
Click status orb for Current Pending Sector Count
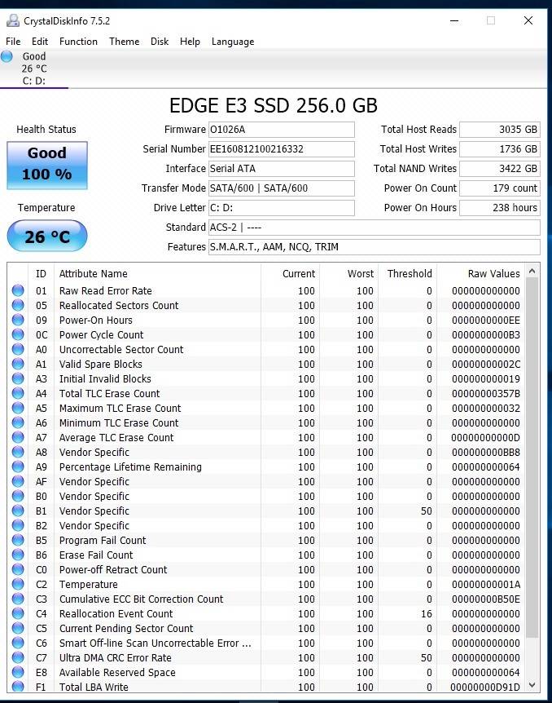(x=18, y=628)
